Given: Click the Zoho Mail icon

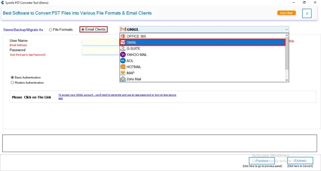Looking at the screenshot, I should pos(123,79).
